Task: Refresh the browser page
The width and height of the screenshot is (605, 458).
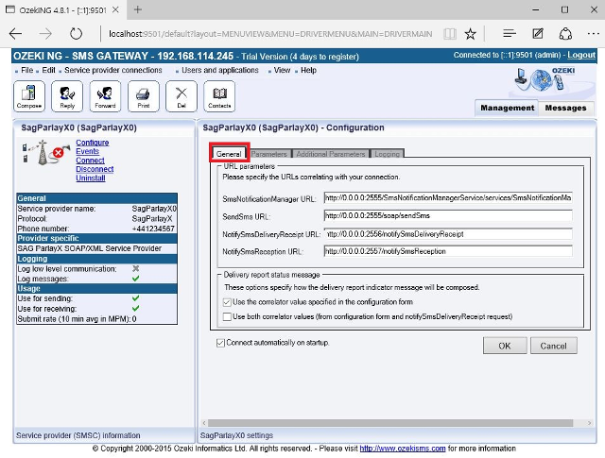Action: 76,34
